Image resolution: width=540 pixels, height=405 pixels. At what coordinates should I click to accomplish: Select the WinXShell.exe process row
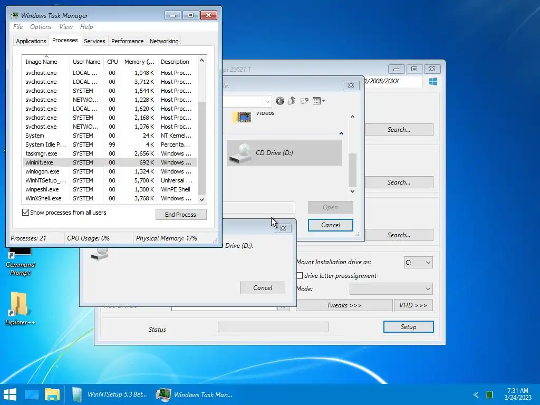coord(110,198)
